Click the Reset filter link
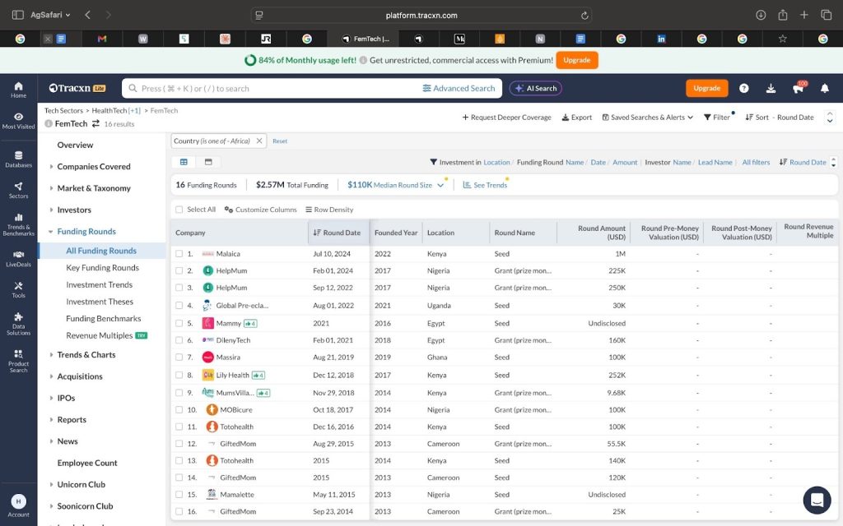Viewport: 843px width, 526px height. [280, 141]
